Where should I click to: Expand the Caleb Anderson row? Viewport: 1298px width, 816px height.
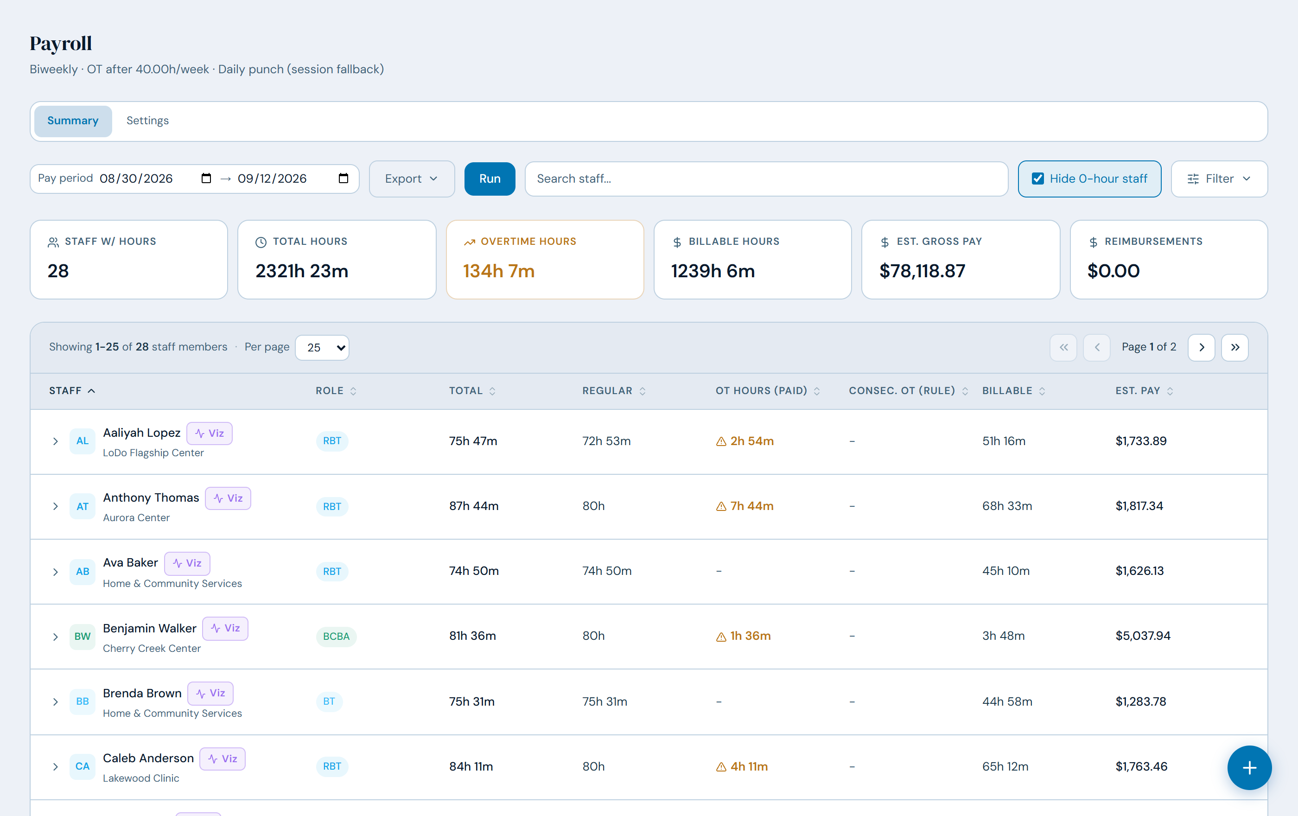[x=55, y=766]
